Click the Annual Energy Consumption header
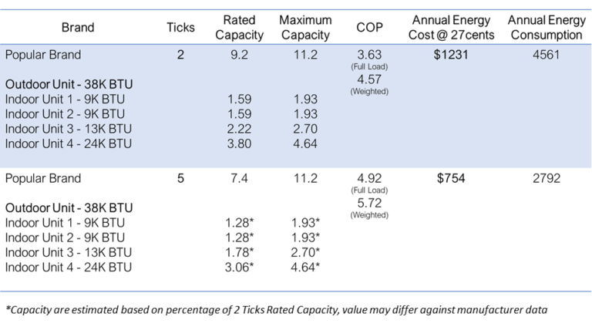 click(x=547, y=28)
